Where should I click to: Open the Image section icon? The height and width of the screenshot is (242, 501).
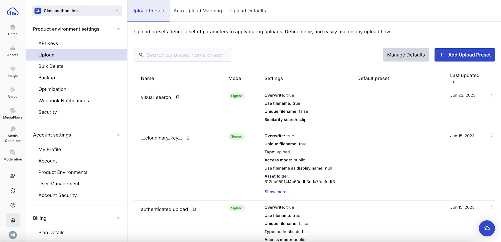[13, 69]
